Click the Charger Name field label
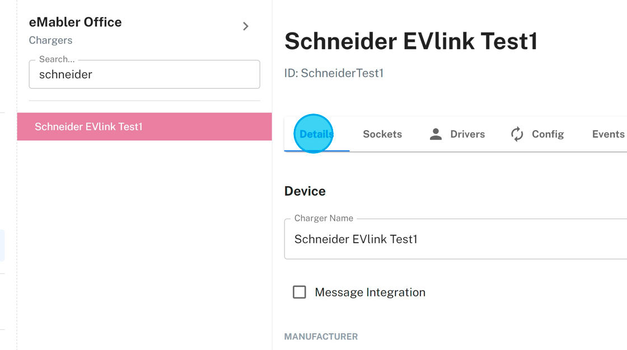Screen dimensions: 627x350 click(324, 218)
